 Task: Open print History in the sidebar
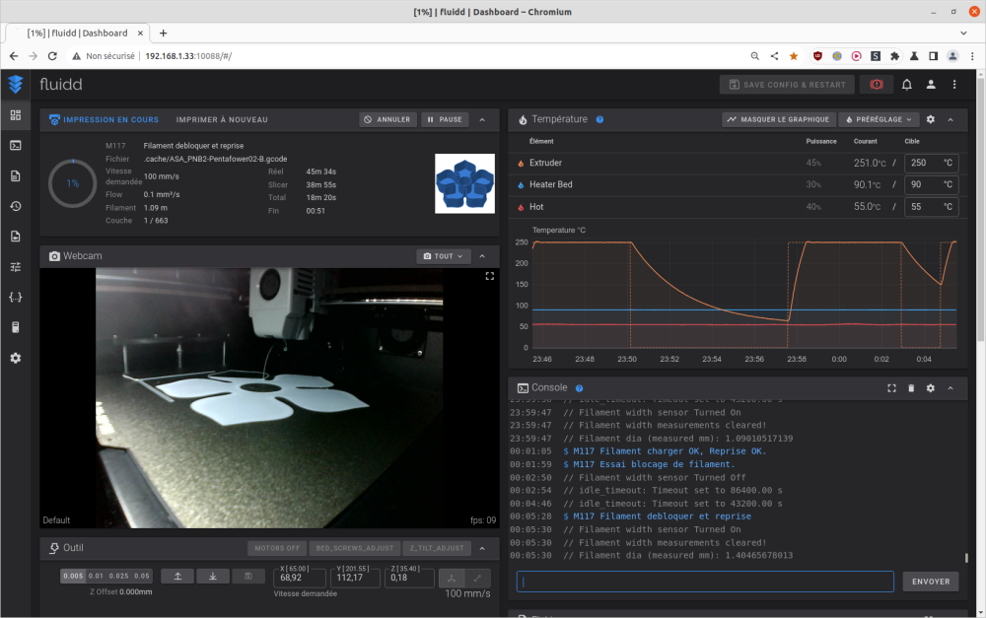(x=15, y=206)
